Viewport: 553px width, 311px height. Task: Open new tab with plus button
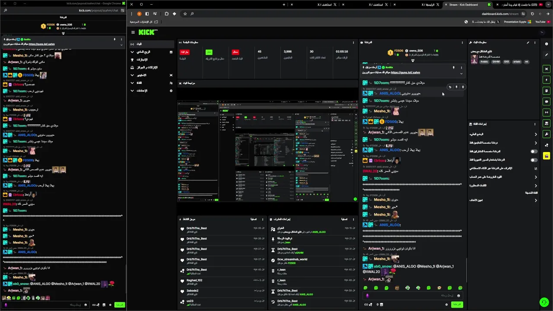[x=284, y=5]
